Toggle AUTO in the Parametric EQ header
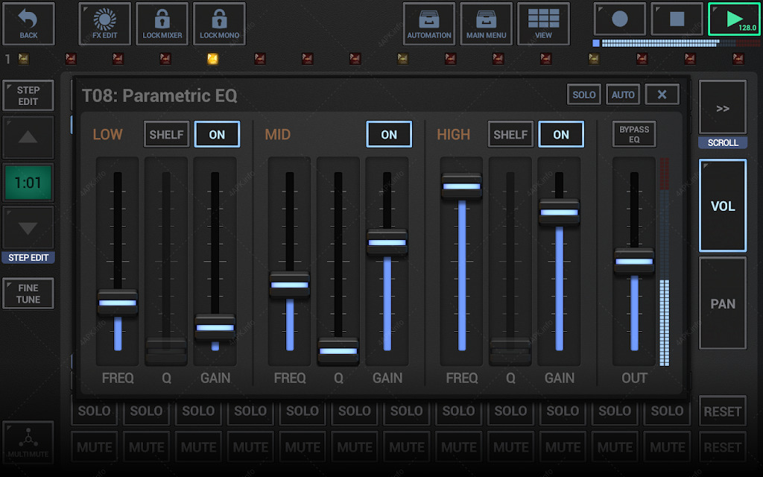The image size is (763, 477). pos(623,95)
